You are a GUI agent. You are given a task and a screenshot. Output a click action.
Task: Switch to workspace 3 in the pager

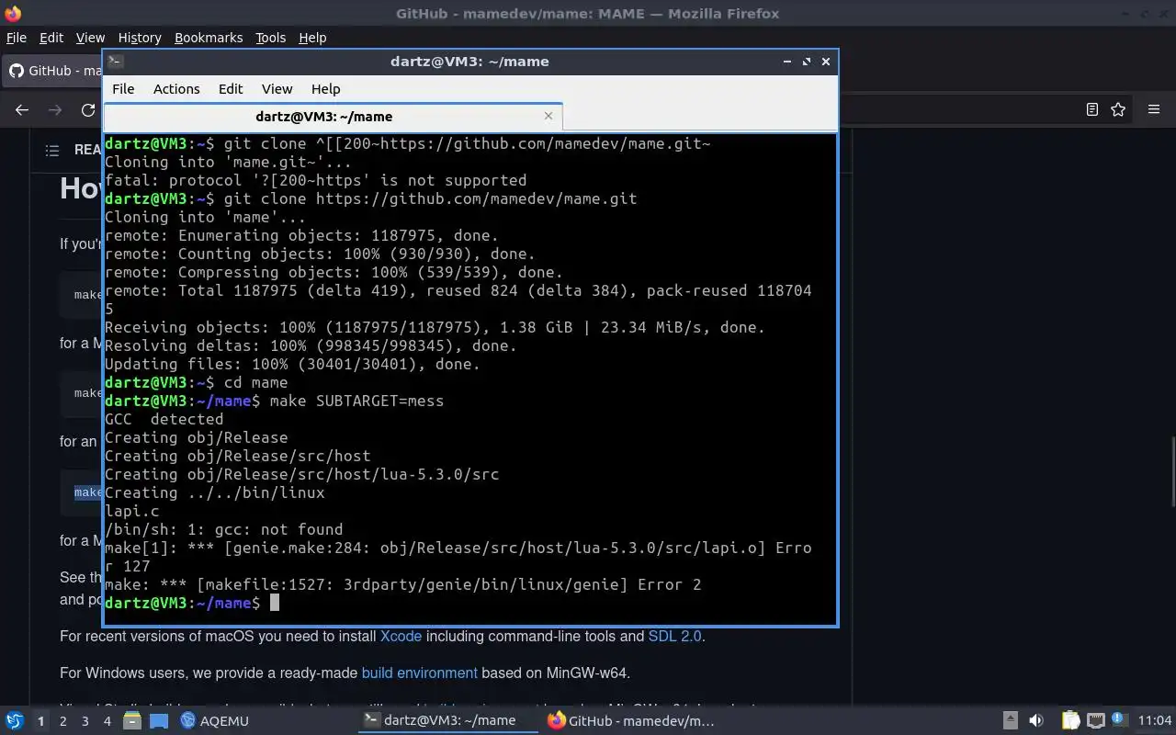pyautogui.click(x=85, y=720)
